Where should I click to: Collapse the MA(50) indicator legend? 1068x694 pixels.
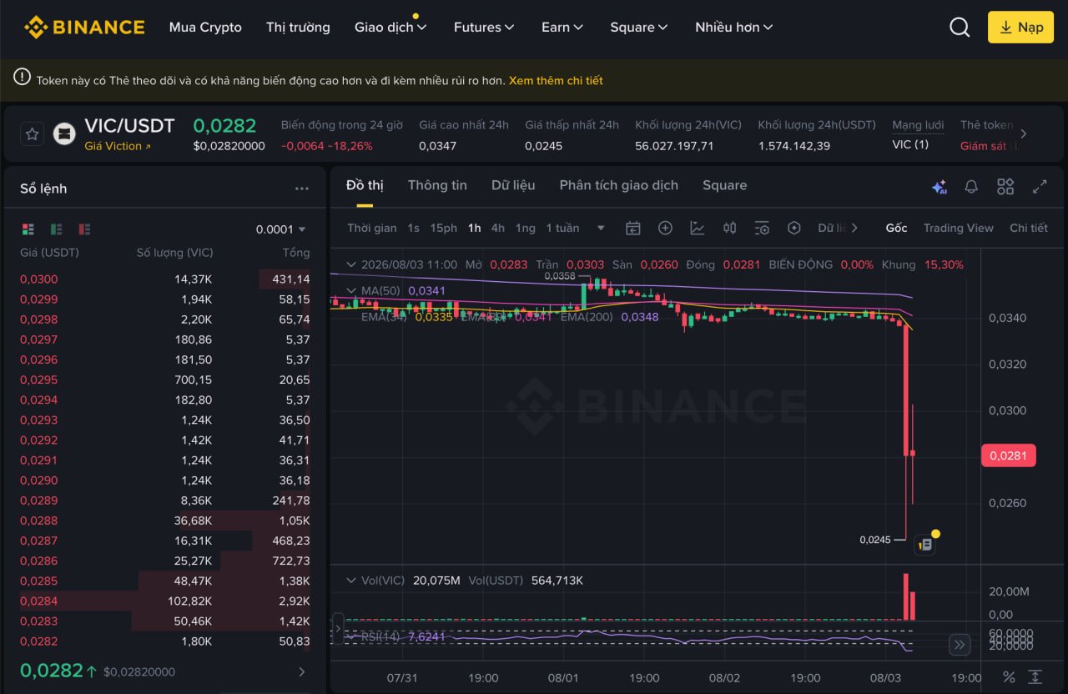[350, 290]
